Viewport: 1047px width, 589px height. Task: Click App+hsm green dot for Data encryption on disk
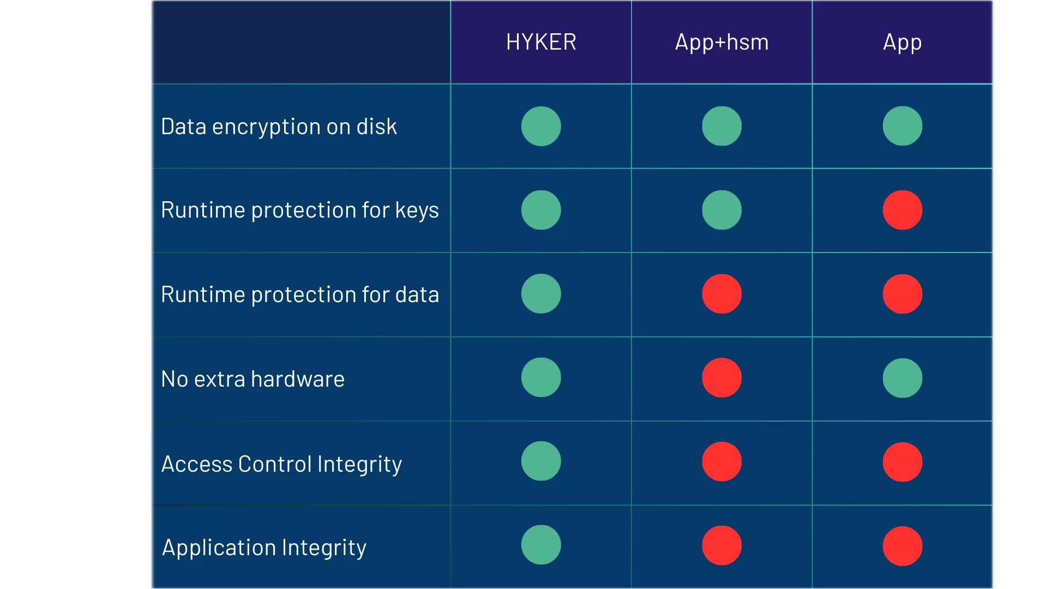click(721, 126)
